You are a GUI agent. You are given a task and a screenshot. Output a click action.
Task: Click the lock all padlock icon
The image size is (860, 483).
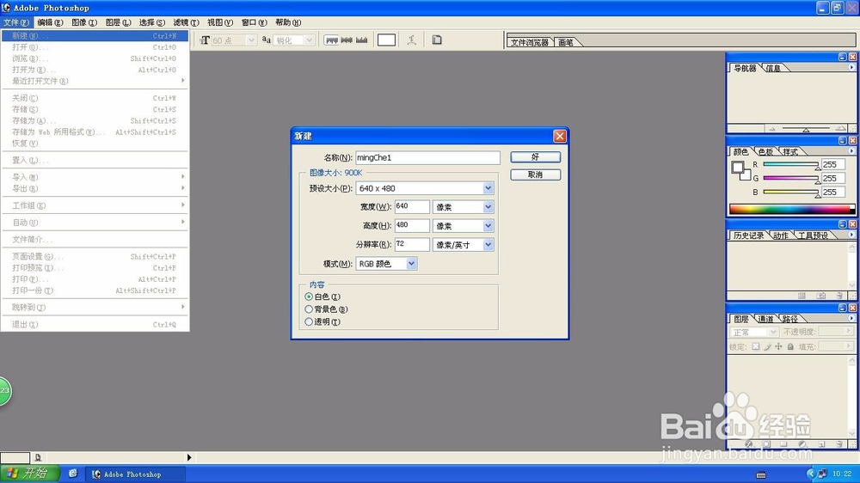tap(790, 346)
